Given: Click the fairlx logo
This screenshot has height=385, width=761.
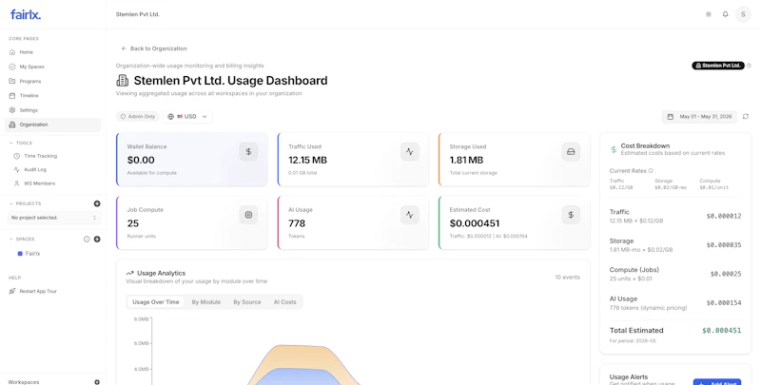Looking at the screenshot, I should [x=26, y=14].
